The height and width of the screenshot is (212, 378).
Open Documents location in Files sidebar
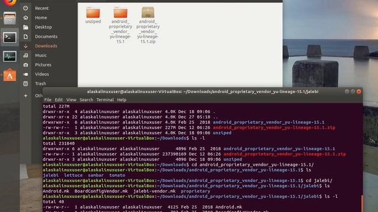46,37
